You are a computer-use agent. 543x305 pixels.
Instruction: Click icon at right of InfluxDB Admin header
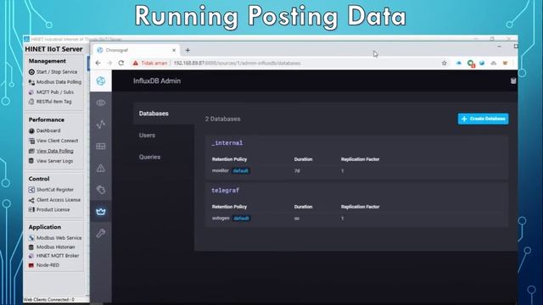[513, 81]
